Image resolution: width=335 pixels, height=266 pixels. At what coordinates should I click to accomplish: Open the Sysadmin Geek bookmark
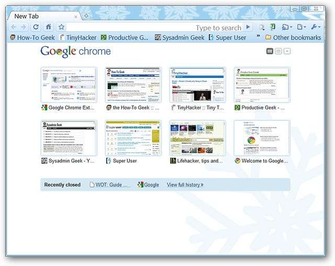point(180,38)
